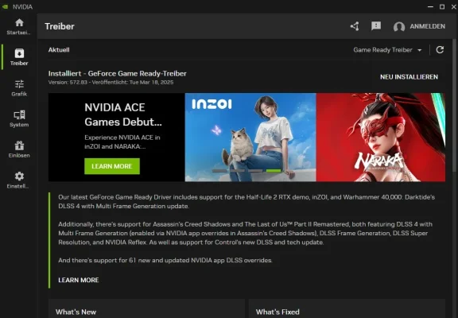Open the Einstellungen gear icon

pyautogui.click(x=19, y=176)
